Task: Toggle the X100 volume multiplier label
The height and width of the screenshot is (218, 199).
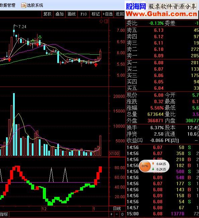Action: click(x=114, y=153)
